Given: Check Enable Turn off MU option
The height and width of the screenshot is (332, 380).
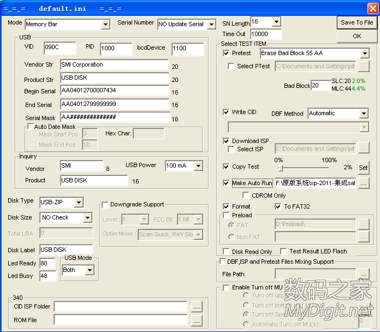Looking at the screenshot, I should 226,288.
